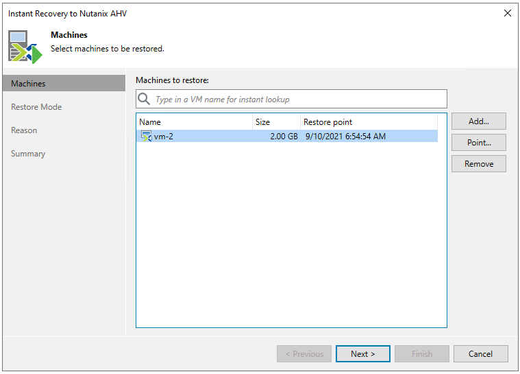Click the Next > button
Screen dimensions: 520x374
coord(363,353)
